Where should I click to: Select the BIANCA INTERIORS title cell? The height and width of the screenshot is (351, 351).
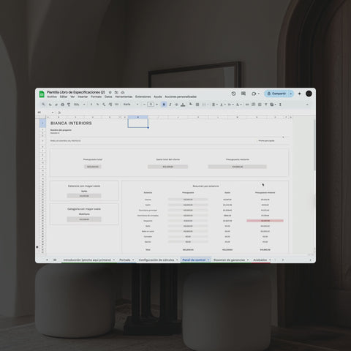point(71,124)
